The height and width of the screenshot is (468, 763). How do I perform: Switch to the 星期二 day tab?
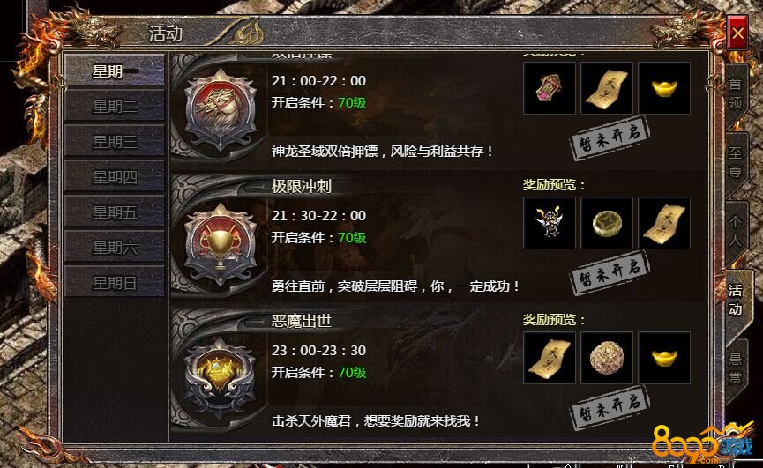(x=115, y=106)
